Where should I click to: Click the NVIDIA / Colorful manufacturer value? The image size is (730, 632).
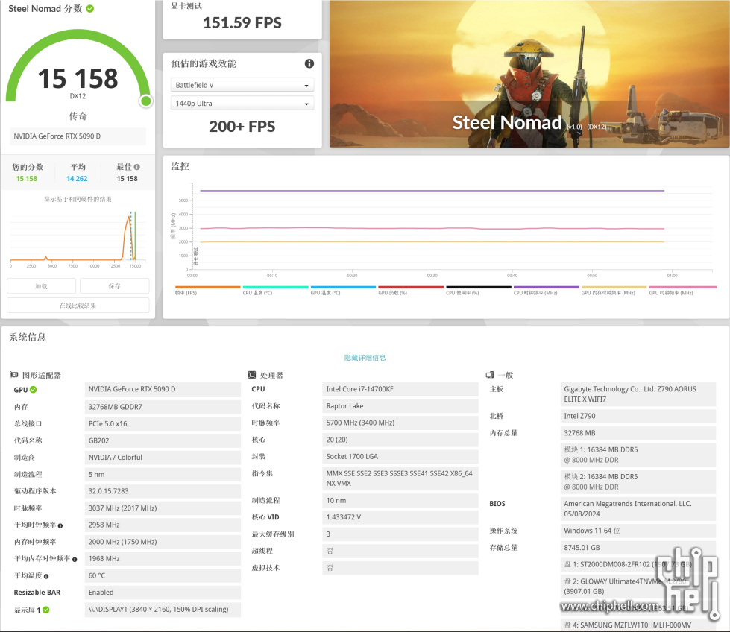click(163, 458)
